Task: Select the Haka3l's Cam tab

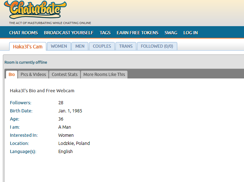Action: [28, 46]
